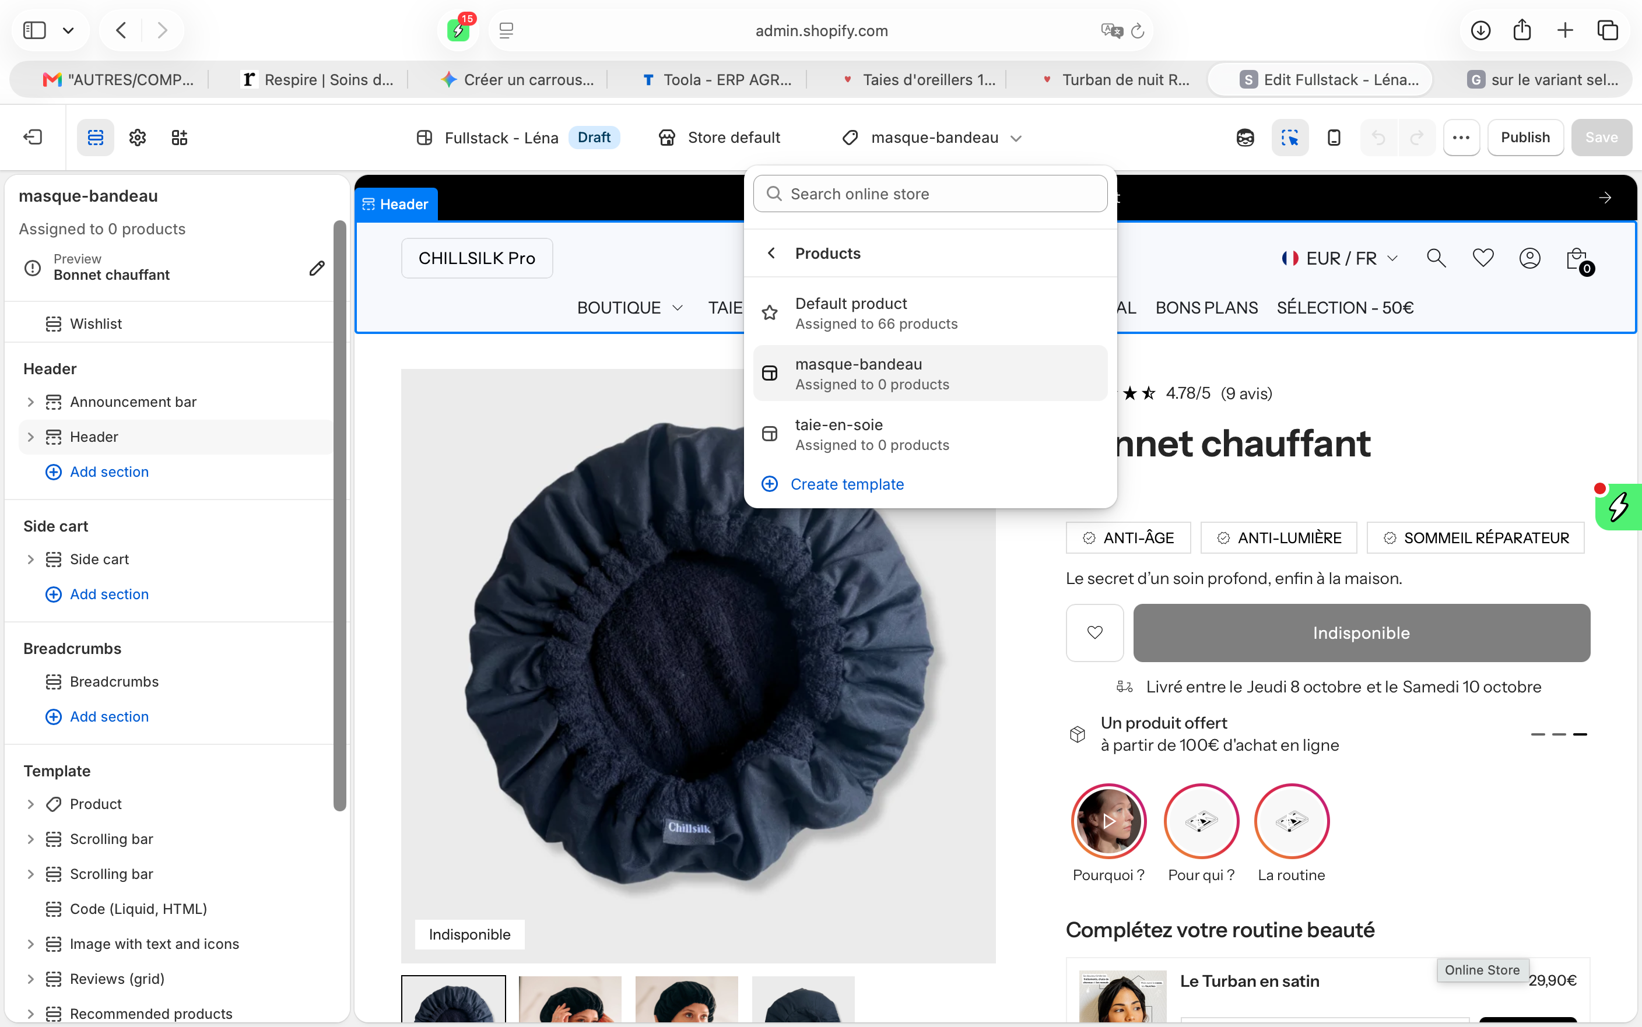Expand the Header section row
The image size is (1642, 1027).
(x=30, y=436)
